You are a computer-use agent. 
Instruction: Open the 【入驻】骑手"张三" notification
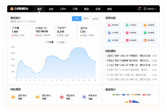pos(131,75)
